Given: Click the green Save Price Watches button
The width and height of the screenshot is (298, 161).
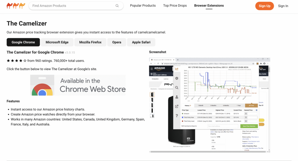Looking at the screenshot, I should coord(249,126).
